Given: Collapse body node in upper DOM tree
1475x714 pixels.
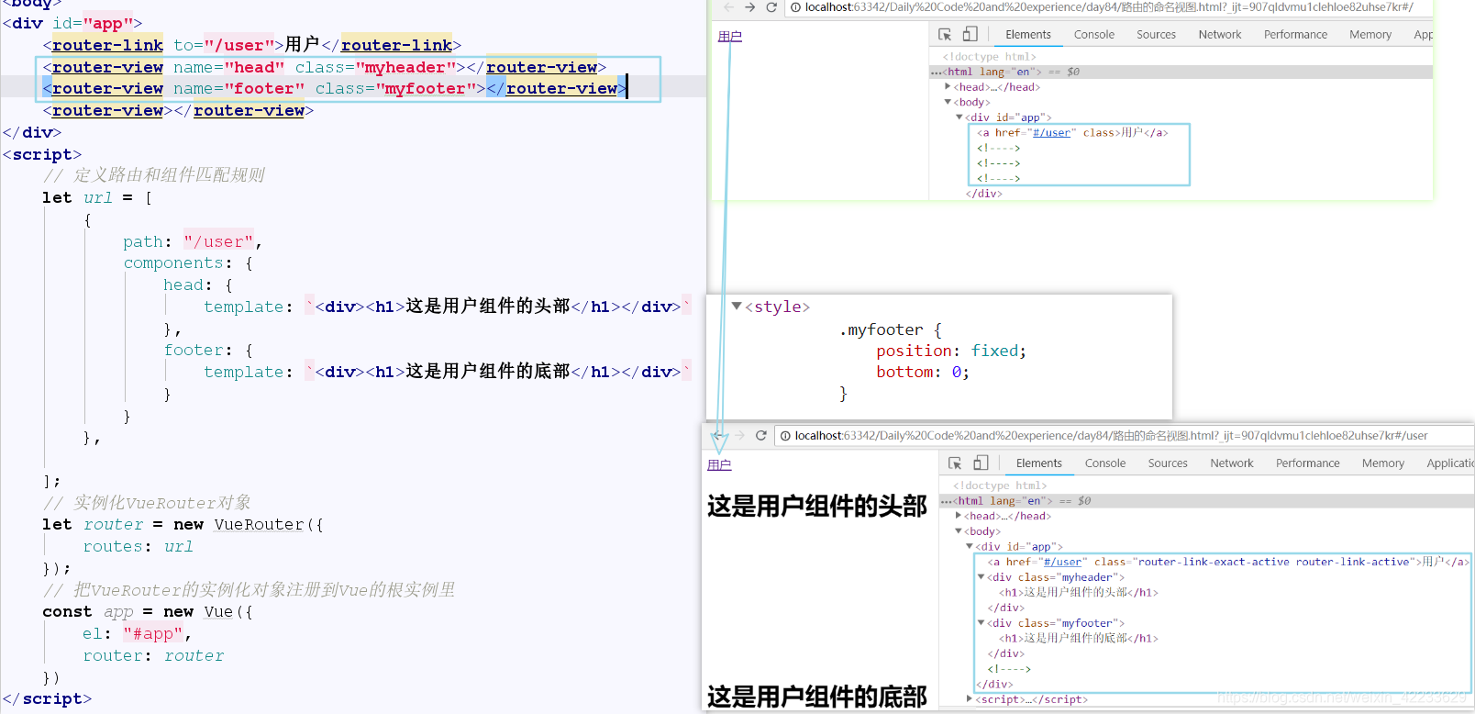Looking at the screenshot, I should (x=948, y=102).
